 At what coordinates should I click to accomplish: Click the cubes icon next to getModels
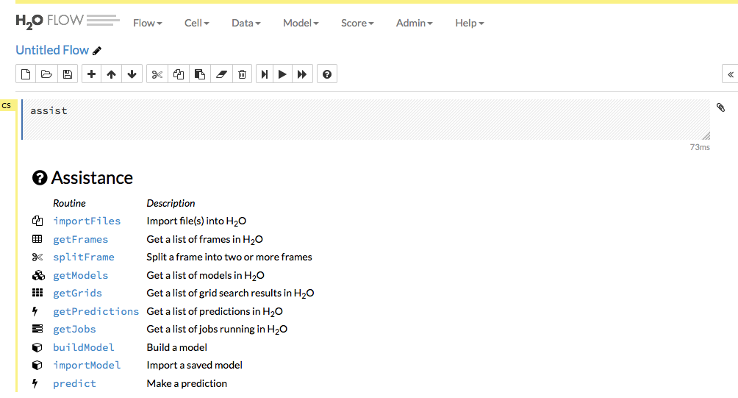coord(38,275)
